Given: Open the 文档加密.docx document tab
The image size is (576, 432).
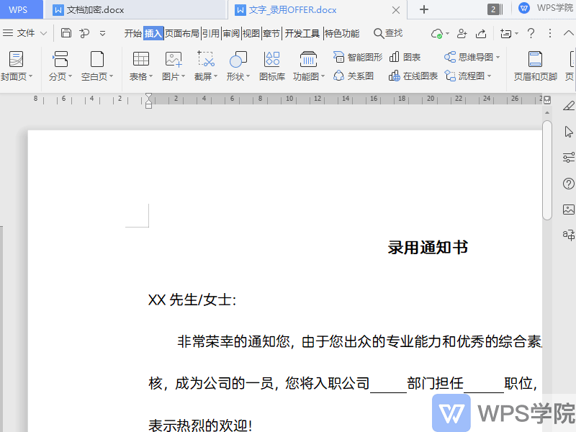Looking at the screenshot, I should coord(94,10).
